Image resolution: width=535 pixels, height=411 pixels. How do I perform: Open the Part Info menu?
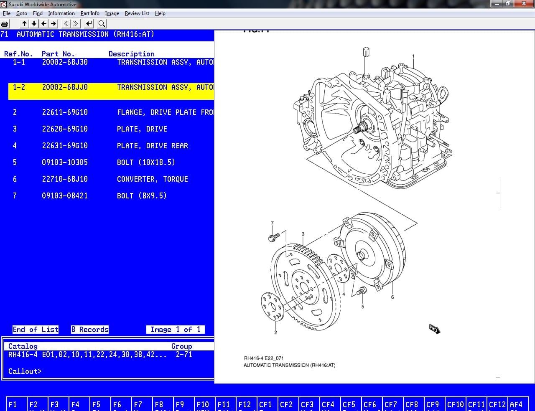point(90,13)
